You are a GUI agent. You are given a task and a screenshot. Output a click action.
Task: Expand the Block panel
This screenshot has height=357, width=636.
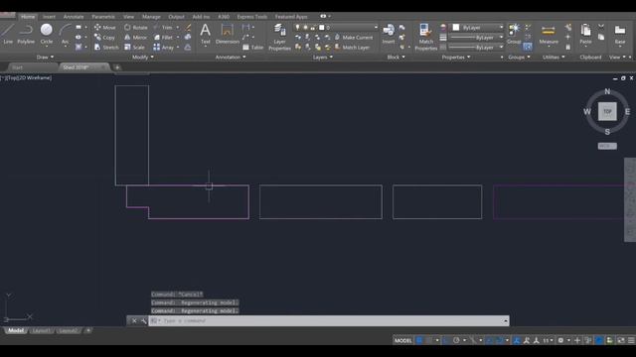396,58
